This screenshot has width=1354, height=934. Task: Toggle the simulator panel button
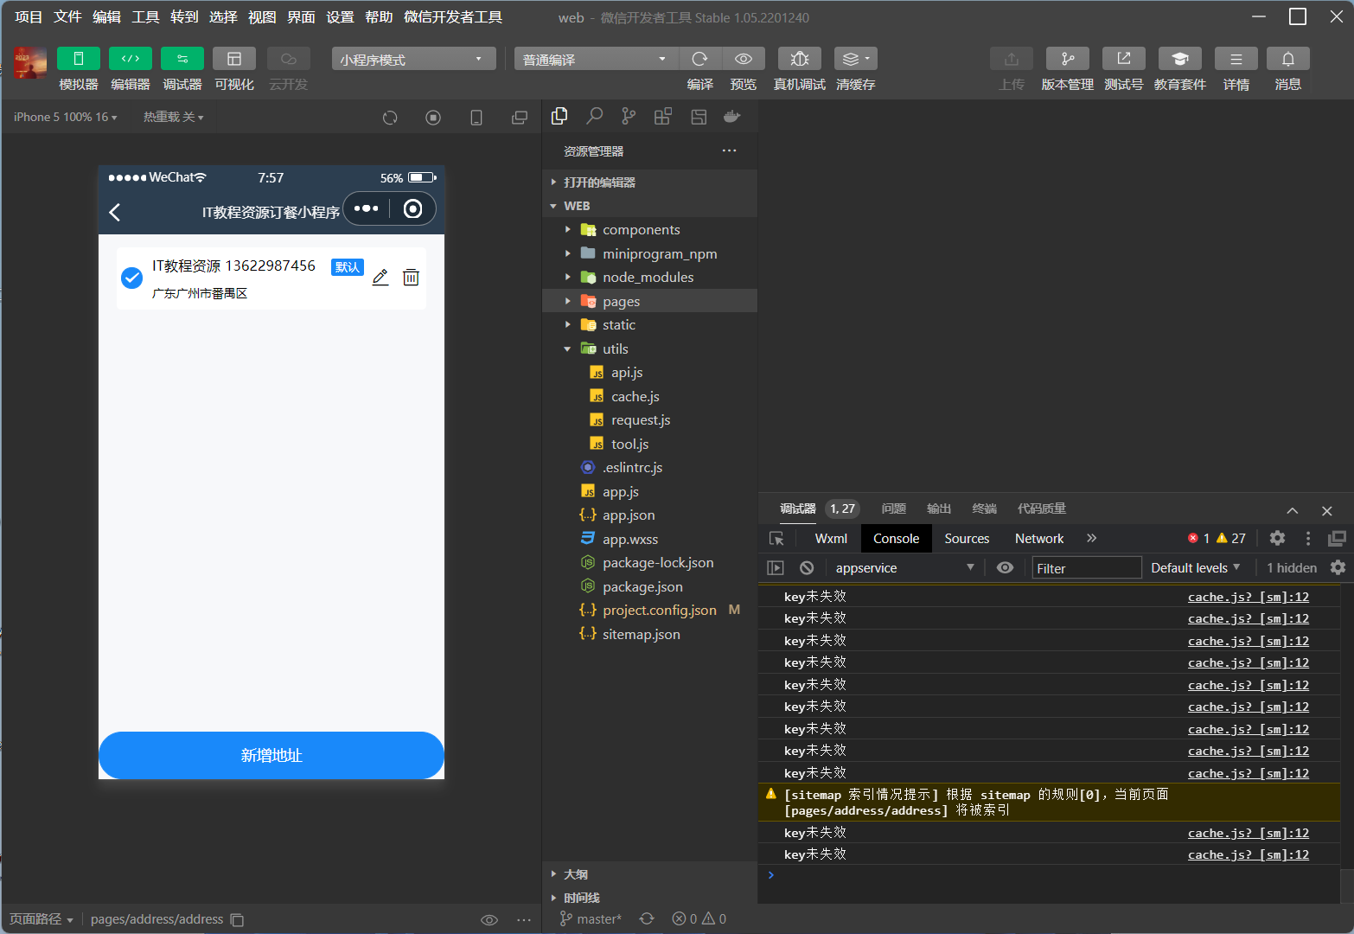[x=79, y=58]
